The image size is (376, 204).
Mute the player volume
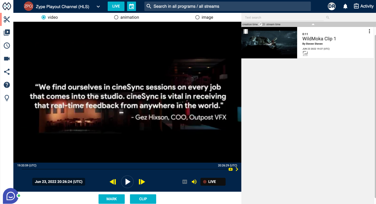194,182
